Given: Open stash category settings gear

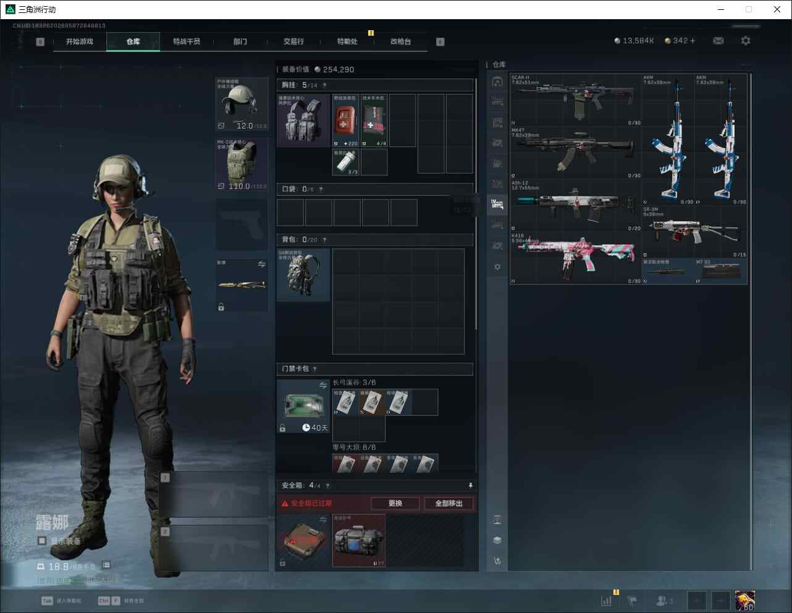Looking at the screenshot, I should (x=497, y=267).
